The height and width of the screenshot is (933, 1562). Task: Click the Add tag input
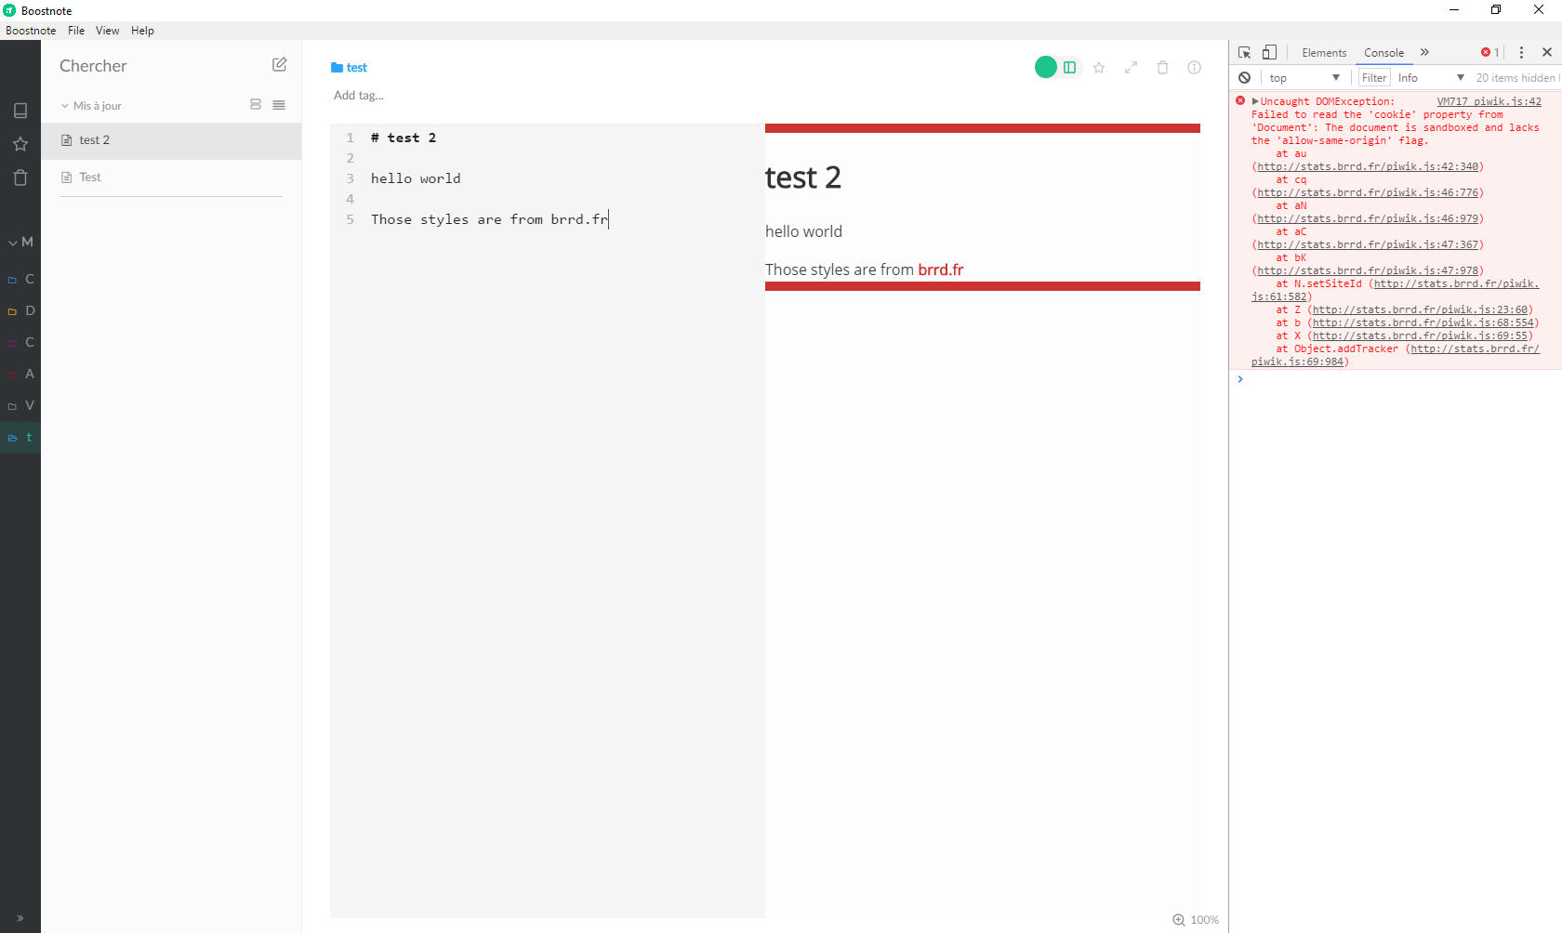359,96
